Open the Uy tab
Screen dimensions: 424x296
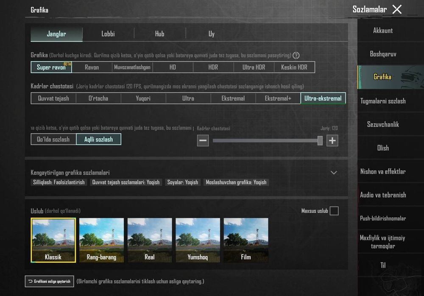212,34
